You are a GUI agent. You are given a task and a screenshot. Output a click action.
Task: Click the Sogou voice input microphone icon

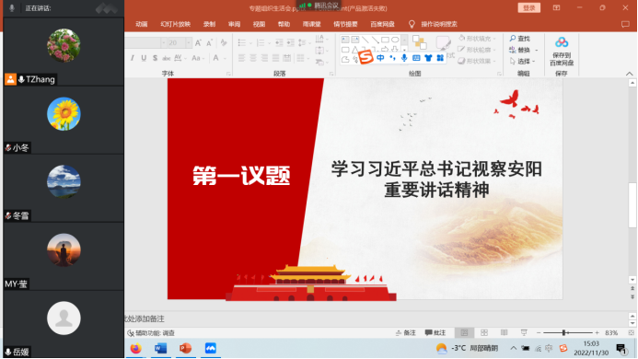[404, 58]
